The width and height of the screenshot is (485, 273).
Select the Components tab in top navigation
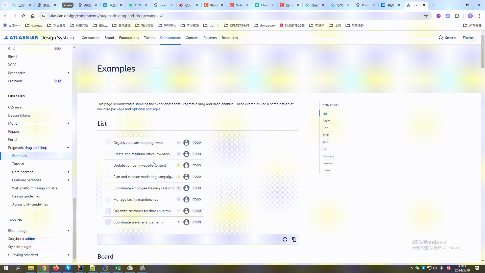pyautogui.click(x=170, y=38)
